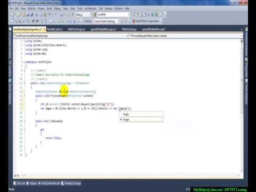This screenshot has height=192, width=256.
Task: Open the Window menu
Action: click(118, 9)
